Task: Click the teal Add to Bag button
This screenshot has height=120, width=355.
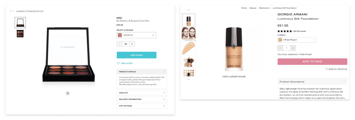Action: (x=136, y=55)
